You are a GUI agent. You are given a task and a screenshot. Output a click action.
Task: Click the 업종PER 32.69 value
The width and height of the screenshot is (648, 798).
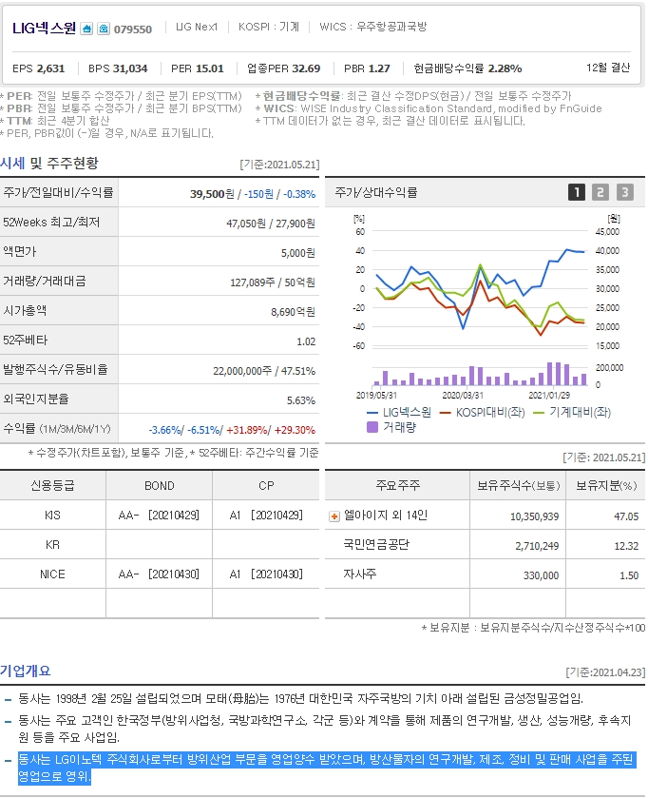pos(283,68)
